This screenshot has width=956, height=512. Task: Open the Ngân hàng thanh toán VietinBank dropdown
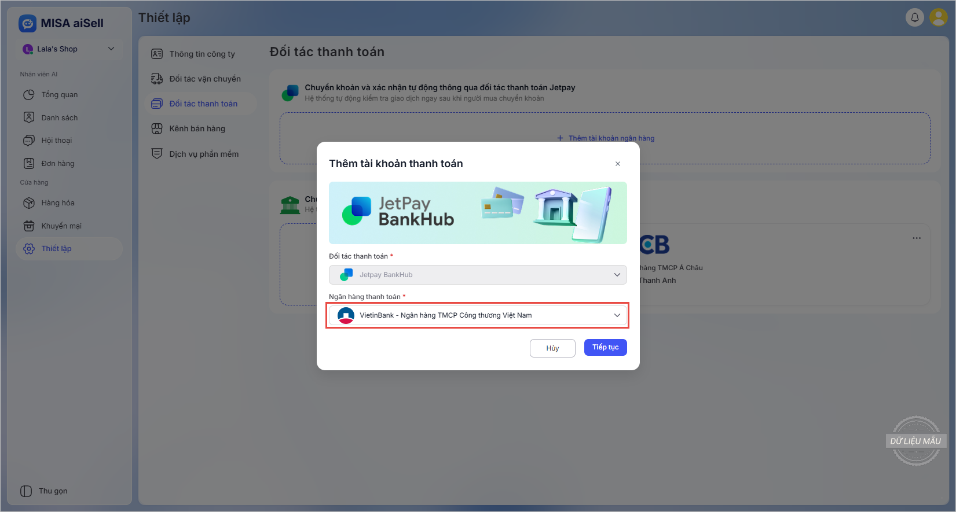(478, 315)
